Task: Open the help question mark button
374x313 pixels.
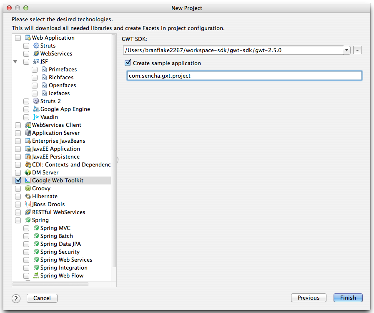Action: click(16, 298)
